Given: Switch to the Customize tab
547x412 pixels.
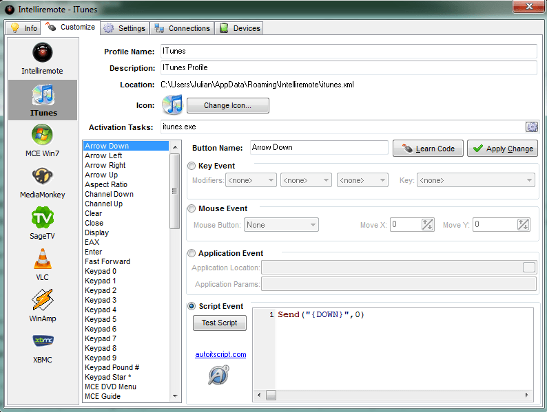Looking at the screenshot, I should click(x=70, y=27).
